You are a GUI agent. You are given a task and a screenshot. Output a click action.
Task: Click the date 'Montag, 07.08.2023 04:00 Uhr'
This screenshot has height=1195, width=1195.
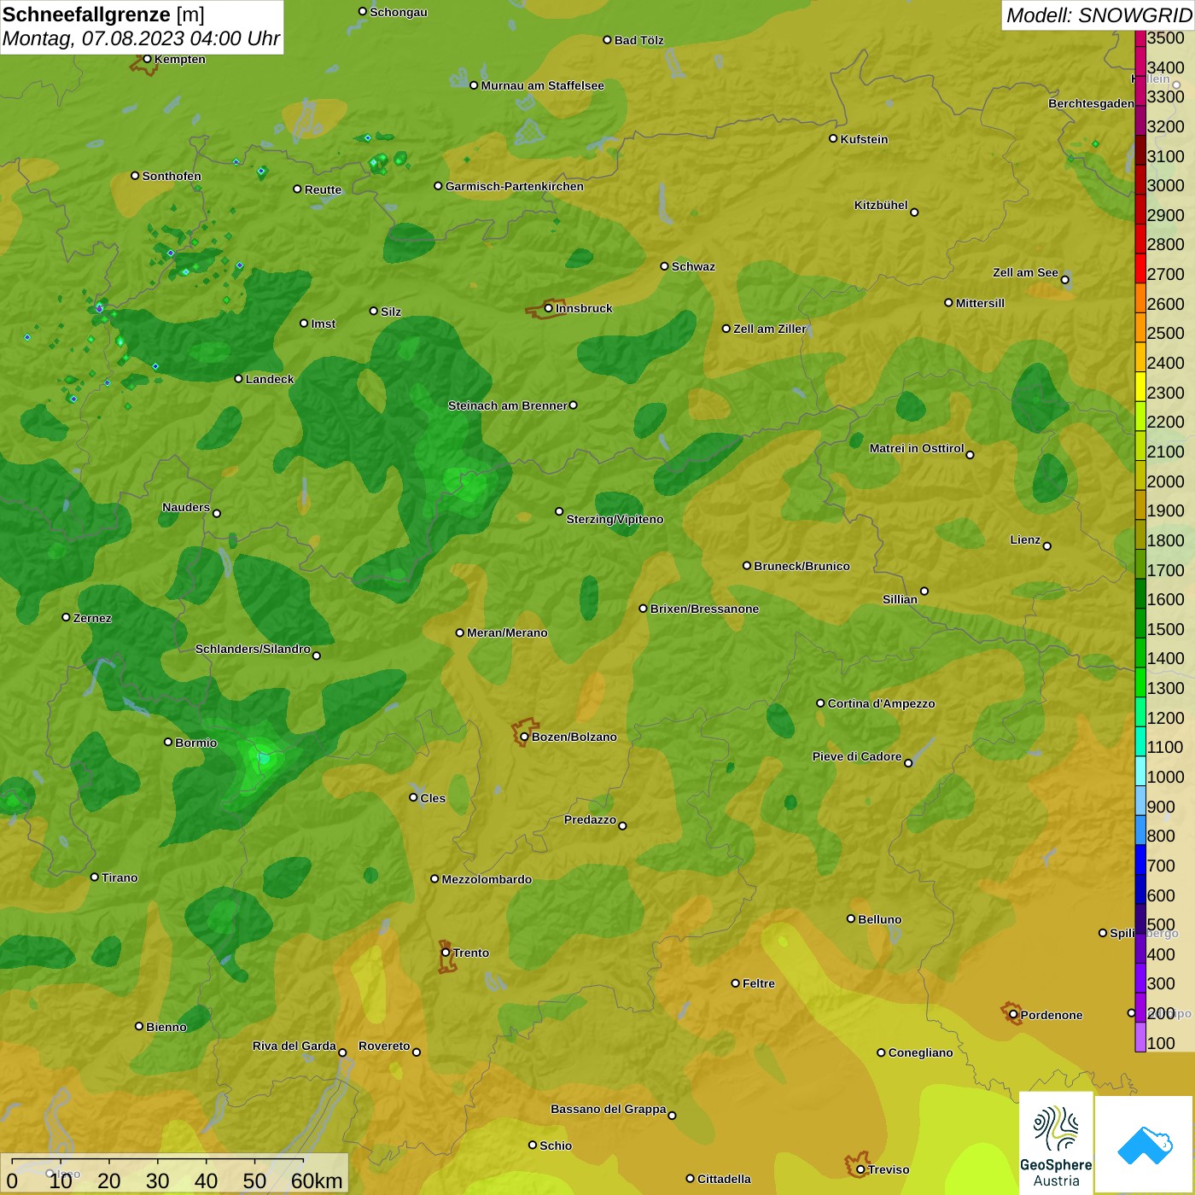tap(141, 38)
